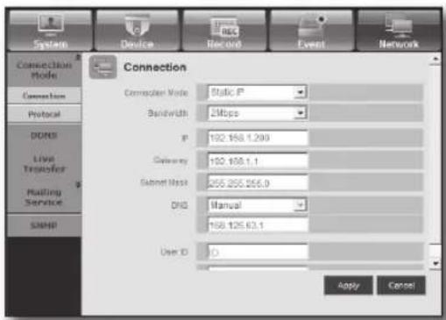This screenshot has width=446, height=320.
Task: Click the Cancel button
Action: coord(401,285)
